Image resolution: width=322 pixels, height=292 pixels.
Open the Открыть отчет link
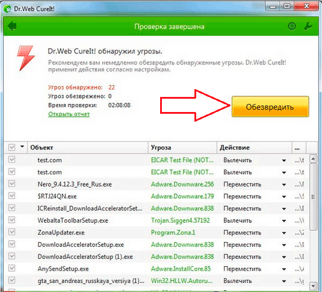[x=69, y=114]
